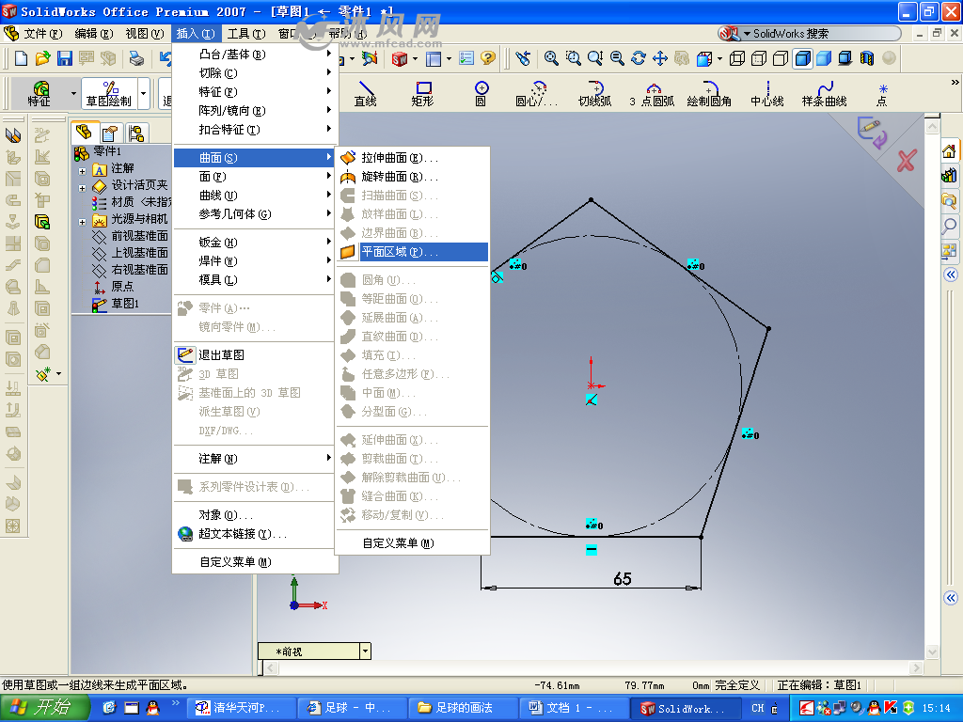The image size is (963, 722).
Task: Open the File Explorer task pane icon
Action: coord(949,200)
